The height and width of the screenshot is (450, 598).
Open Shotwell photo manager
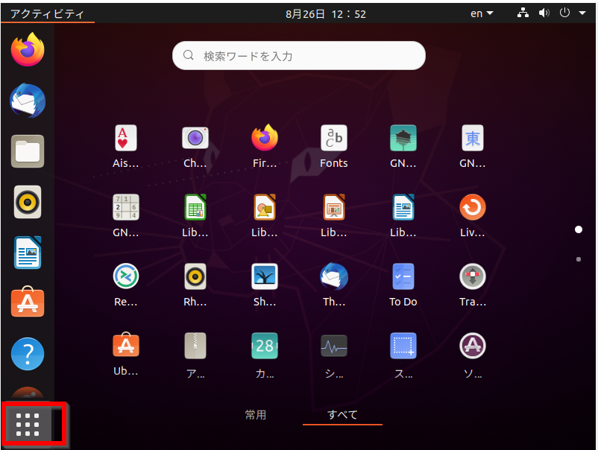point(264,285)
